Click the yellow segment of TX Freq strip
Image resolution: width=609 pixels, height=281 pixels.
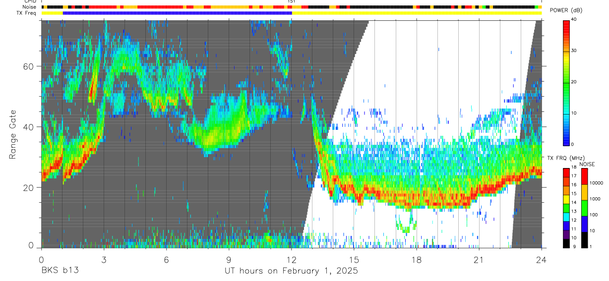(417, 13)
